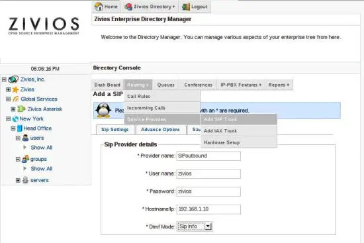The width and height of the screenshot is (364, 243).
Task: Click the Directory Console heading
Action: click(116, 68)
